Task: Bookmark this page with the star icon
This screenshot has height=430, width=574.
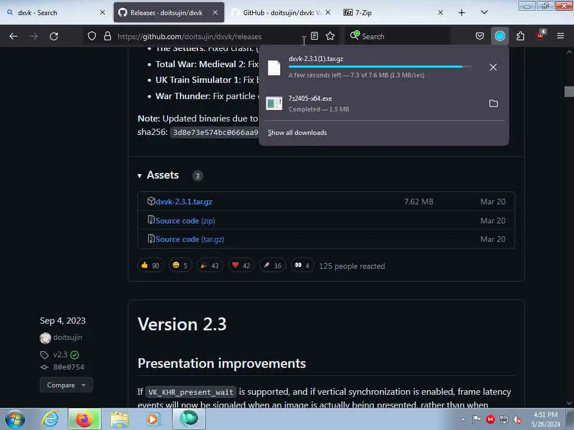Action: pyautogui.click(x=330, y=36)
